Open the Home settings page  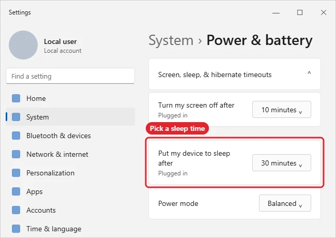70,98
